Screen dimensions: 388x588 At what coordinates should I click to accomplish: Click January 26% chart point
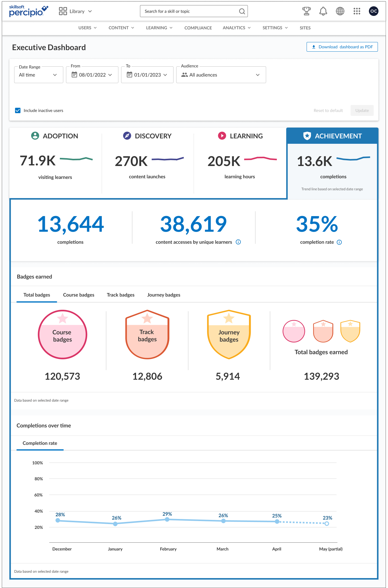115,524
